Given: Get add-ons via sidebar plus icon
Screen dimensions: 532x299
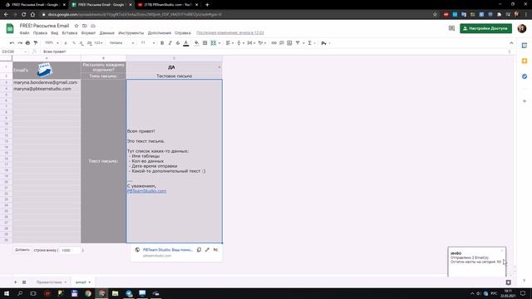Looking at the screenshot, I should (x=525, y=101).
